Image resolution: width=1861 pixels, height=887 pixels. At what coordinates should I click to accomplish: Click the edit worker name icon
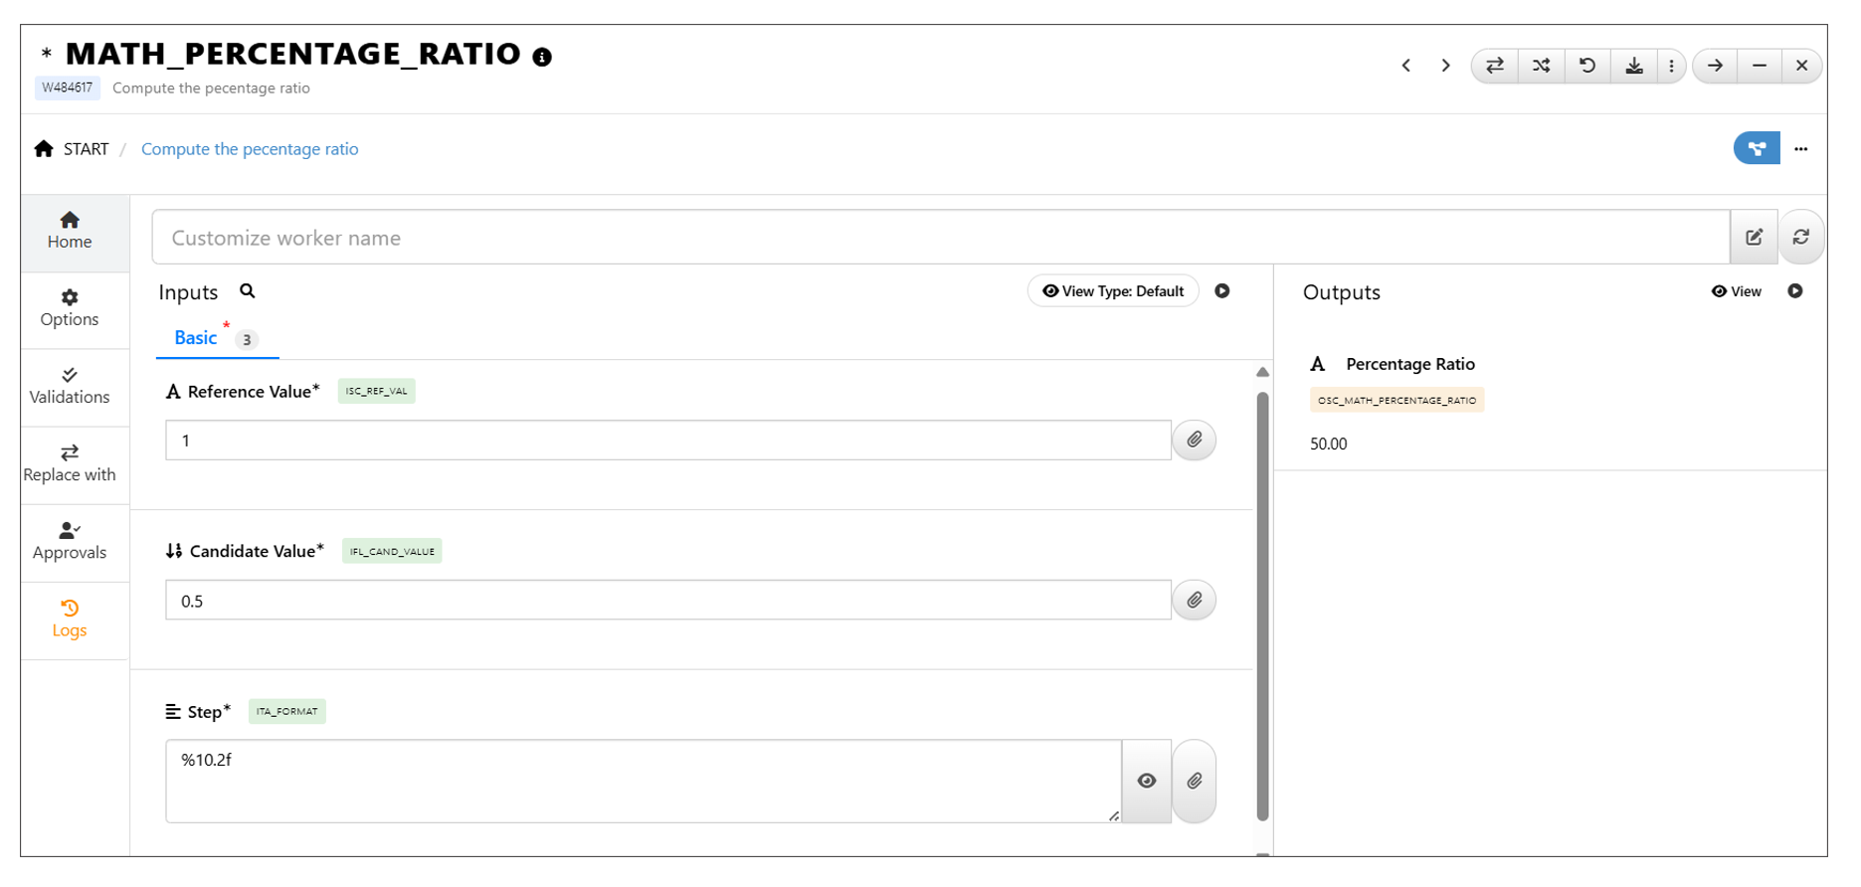(1754, 237)
